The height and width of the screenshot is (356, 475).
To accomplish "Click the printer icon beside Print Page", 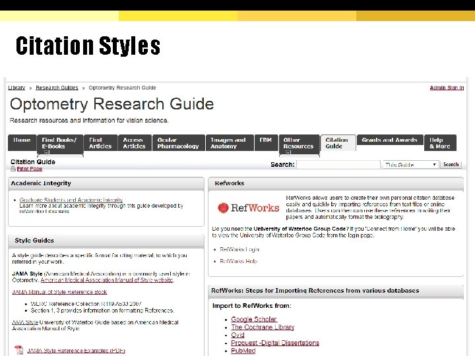I will 13,169.
